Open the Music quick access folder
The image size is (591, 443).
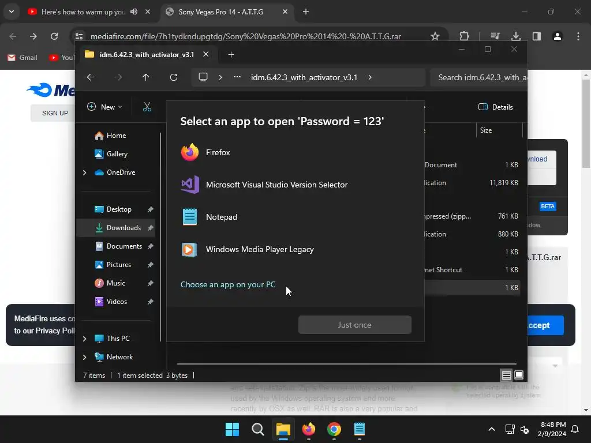[x=110, y=283]
